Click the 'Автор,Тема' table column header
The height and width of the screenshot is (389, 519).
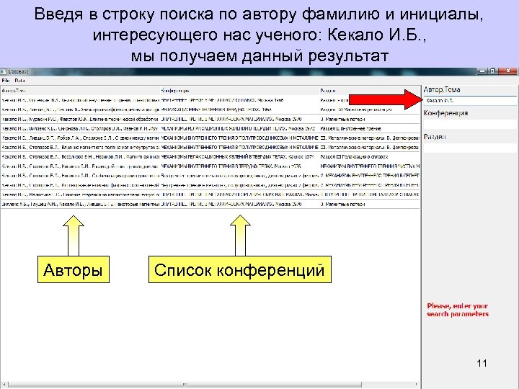[x=80, y=90]
